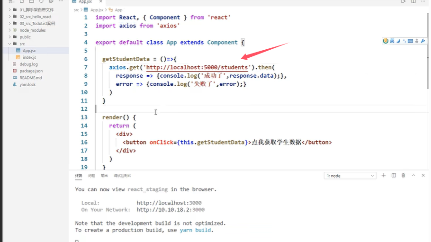This screenshot has height=242, width=431.
Task: Expand the 03_src_TodoList案例 folder
Action: [9, 23]
